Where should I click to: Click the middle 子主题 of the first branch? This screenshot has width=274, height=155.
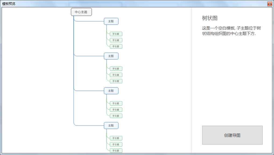[116, 40]
